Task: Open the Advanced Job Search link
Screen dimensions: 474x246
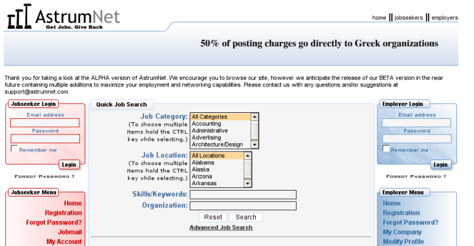Action: click(221, 228)
